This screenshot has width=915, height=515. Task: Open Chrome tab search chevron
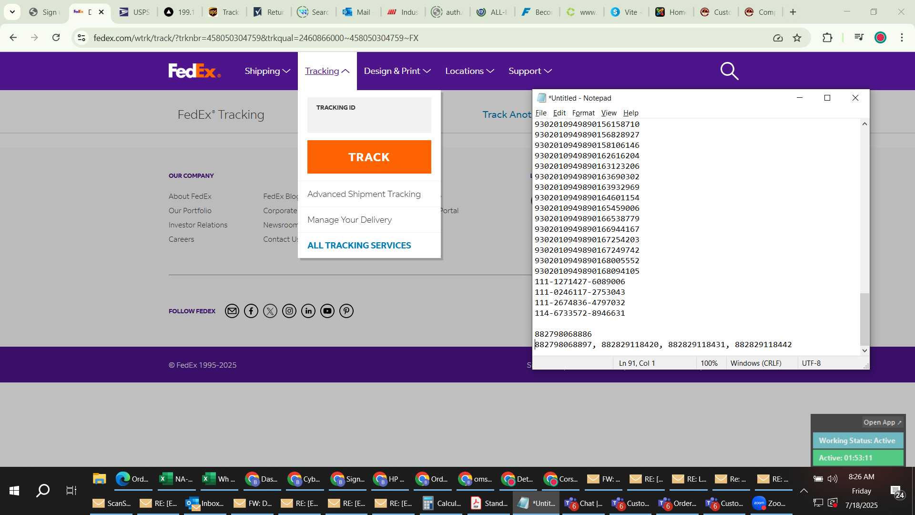point(12,12)
